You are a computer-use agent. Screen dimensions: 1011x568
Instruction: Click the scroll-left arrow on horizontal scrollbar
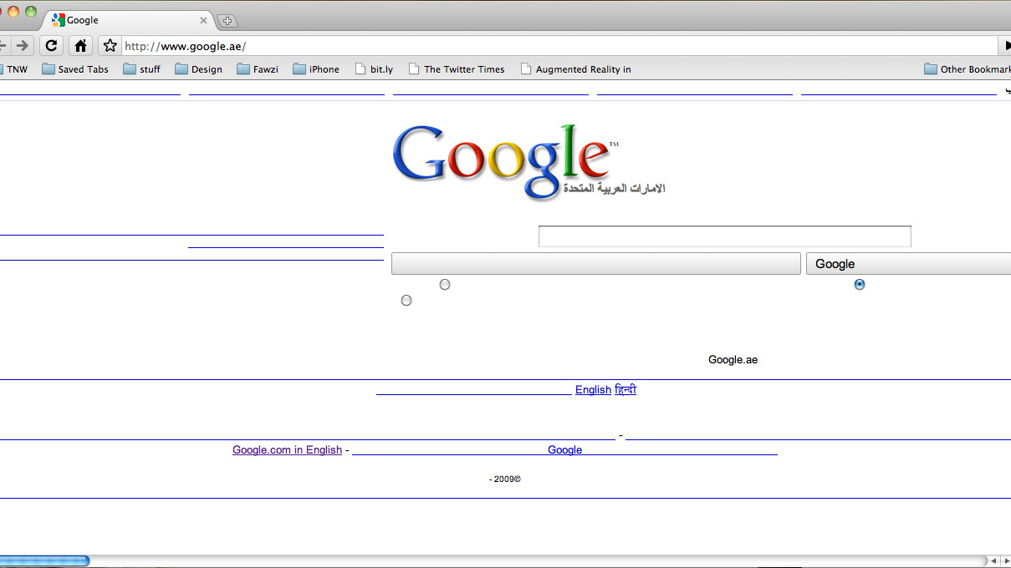pyautogui.click(x=993, y=560)
